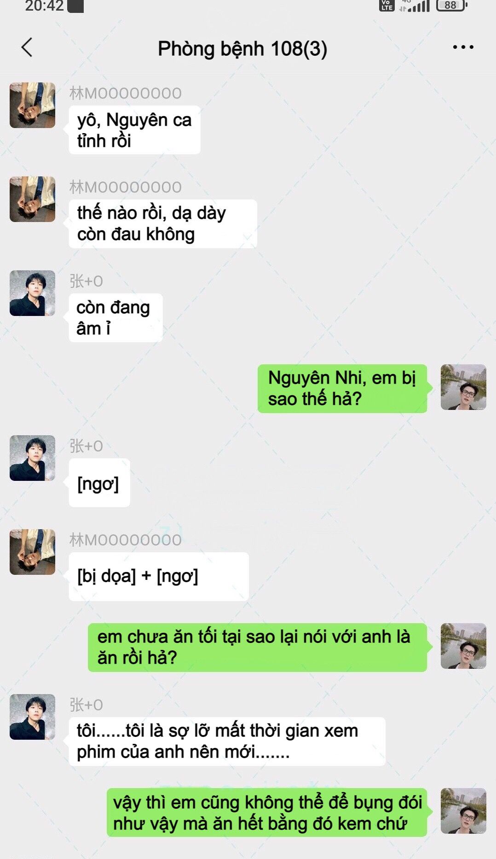Select the 'còn đang âm ỉ' message bubble

pos(115,318)
